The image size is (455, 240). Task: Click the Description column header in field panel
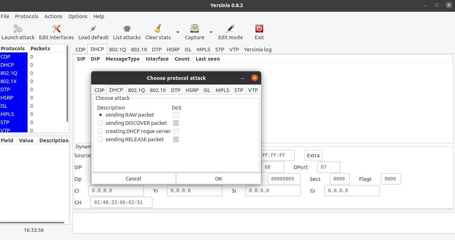(54, 141)
